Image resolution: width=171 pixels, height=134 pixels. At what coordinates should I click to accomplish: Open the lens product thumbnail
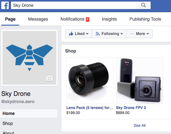click(90, 81)
